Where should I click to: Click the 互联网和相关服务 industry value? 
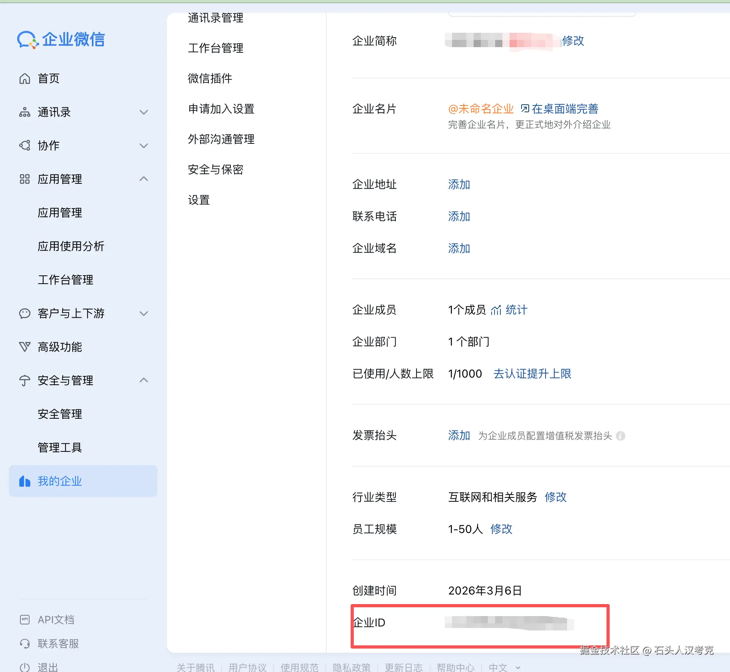[493, 497]
